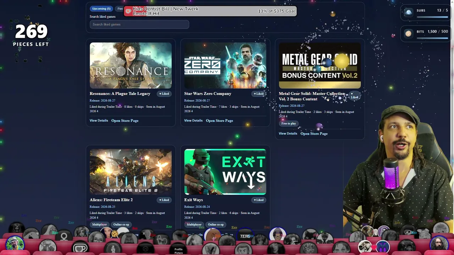Screen dimensions: 454x255
Task: Click the red donation goal icon
Action: pos(128,11)
